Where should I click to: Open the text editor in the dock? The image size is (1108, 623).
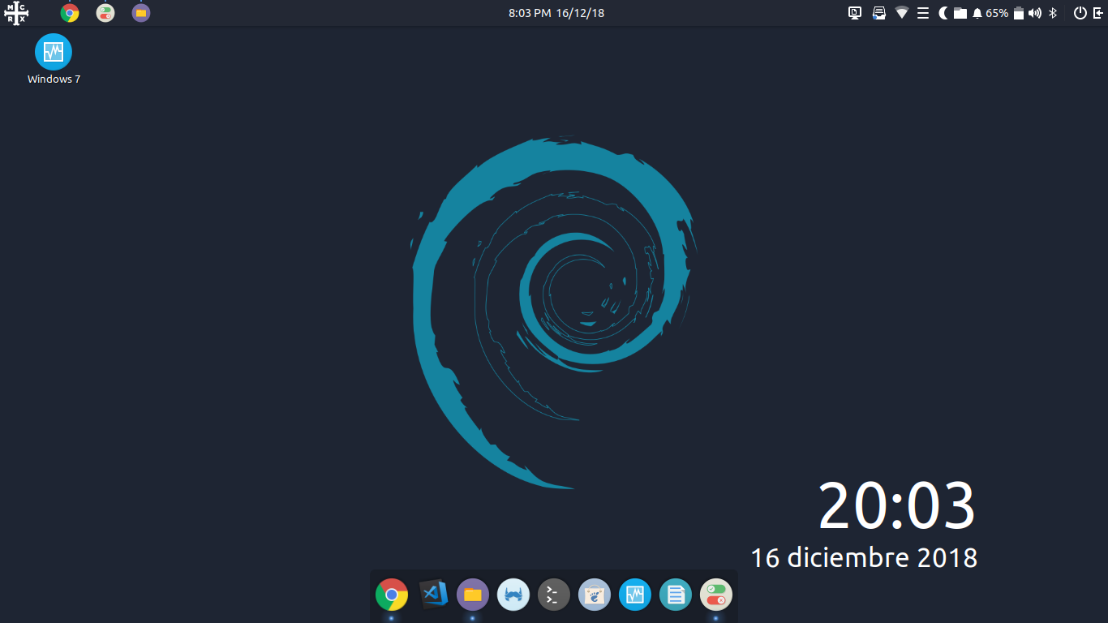click(x=676, y=595)
